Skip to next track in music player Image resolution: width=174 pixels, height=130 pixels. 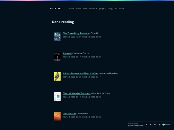coord(155,125)
